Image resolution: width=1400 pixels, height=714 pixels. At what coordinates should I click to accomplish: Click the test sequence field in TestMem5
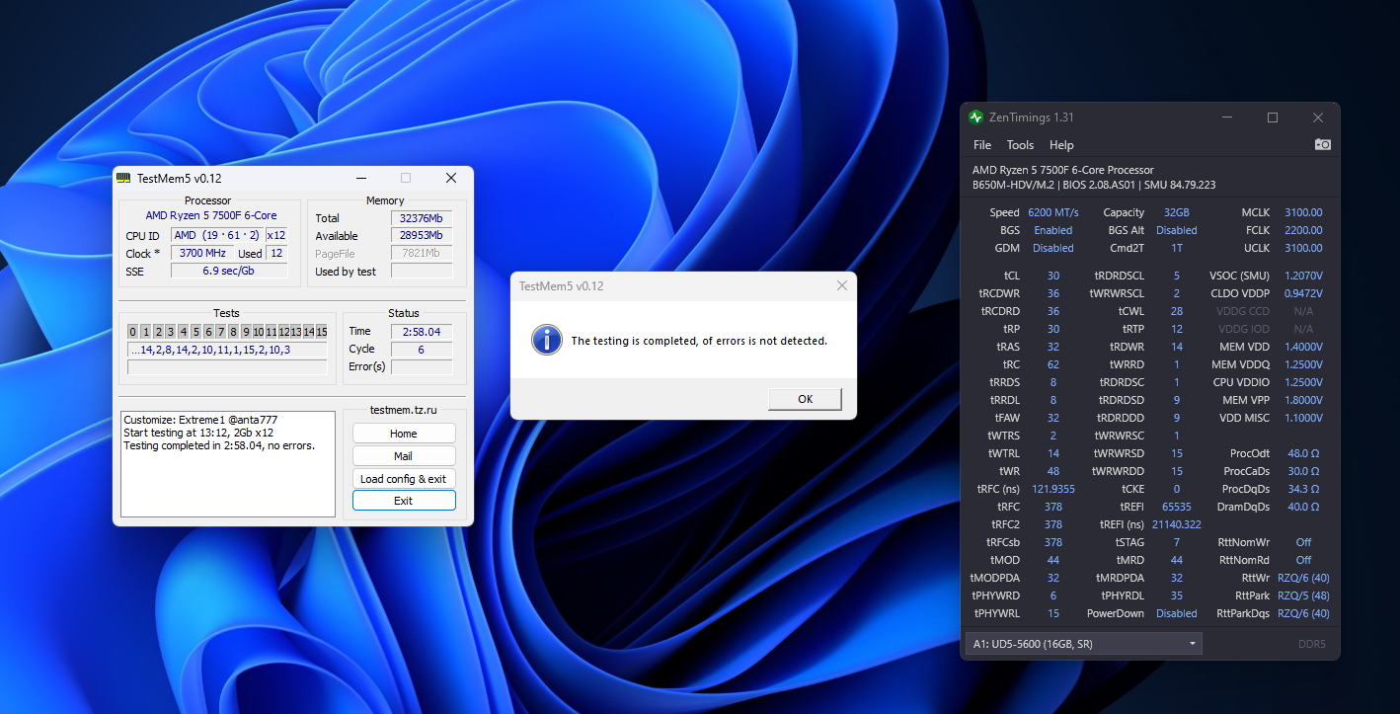point(227,350)
